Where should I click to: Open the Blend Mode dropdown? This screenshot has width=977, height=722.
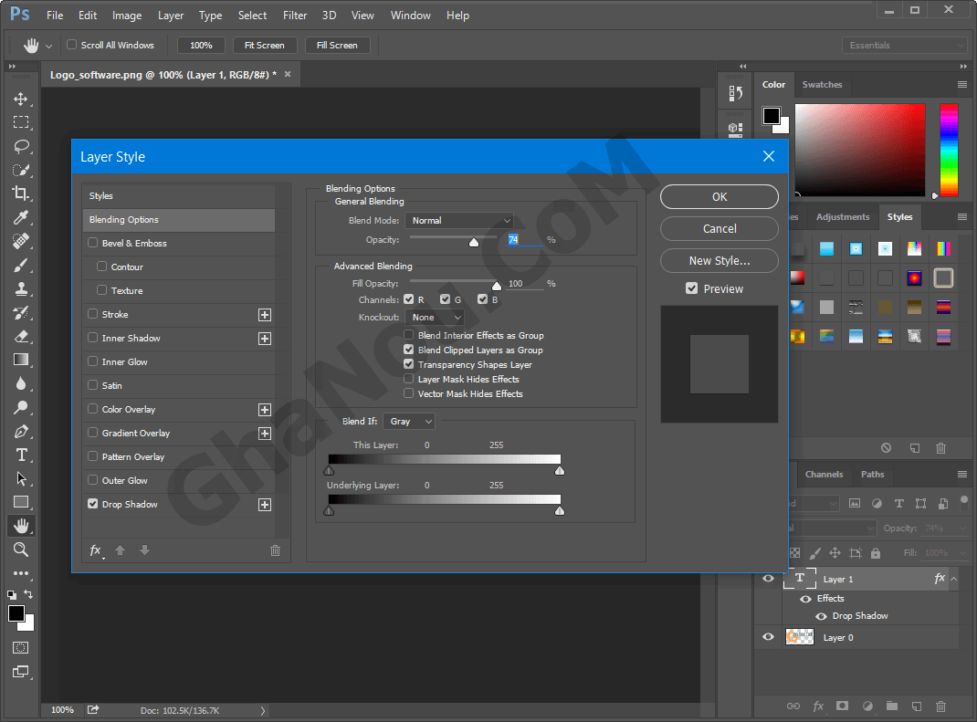point(460,221)
